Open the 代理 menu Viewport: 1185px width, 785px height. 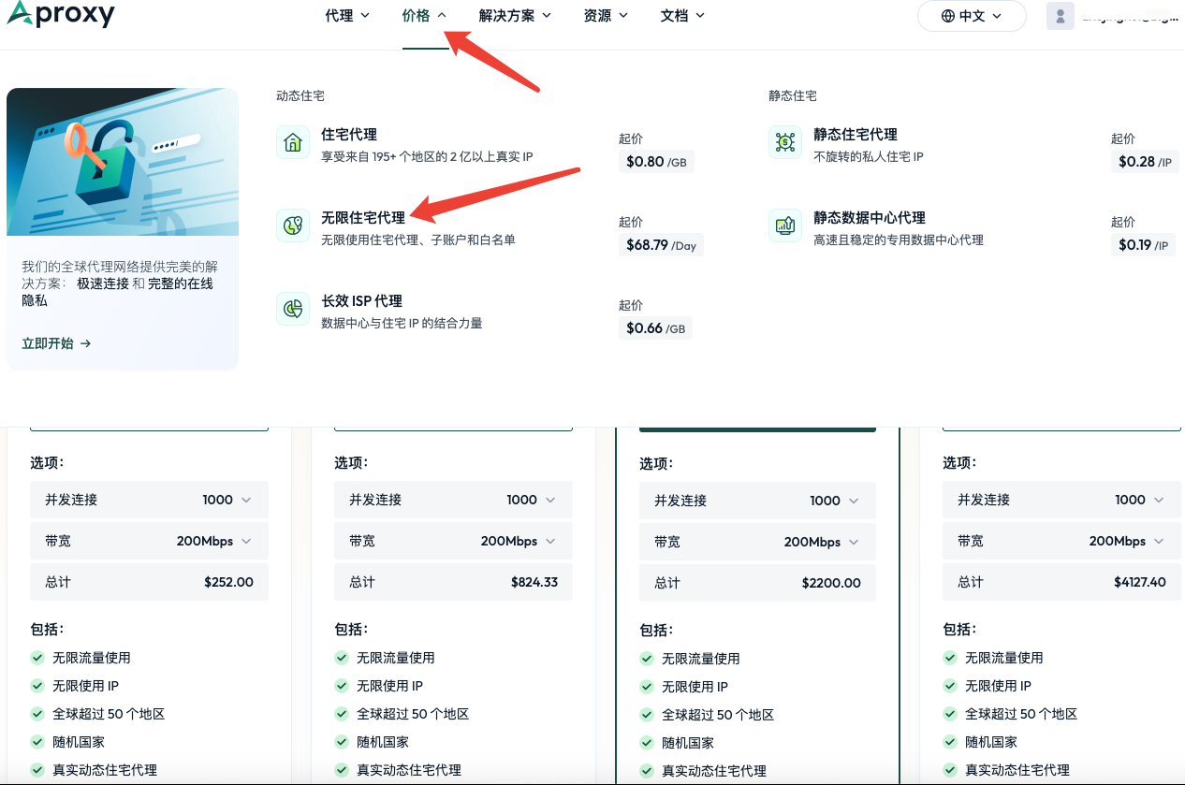347,15
